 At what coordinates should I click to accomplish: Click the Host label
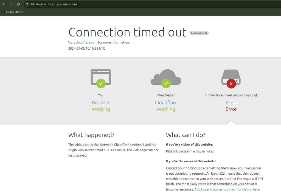231,103
